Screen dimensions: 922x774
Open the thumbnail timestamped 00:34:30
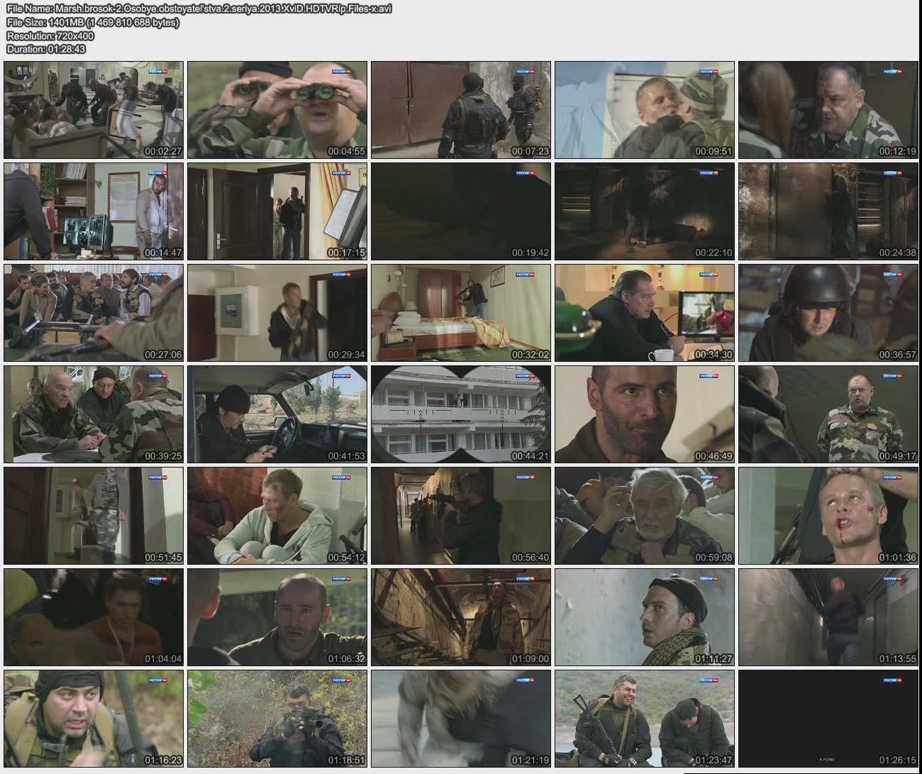coord(645,313)
